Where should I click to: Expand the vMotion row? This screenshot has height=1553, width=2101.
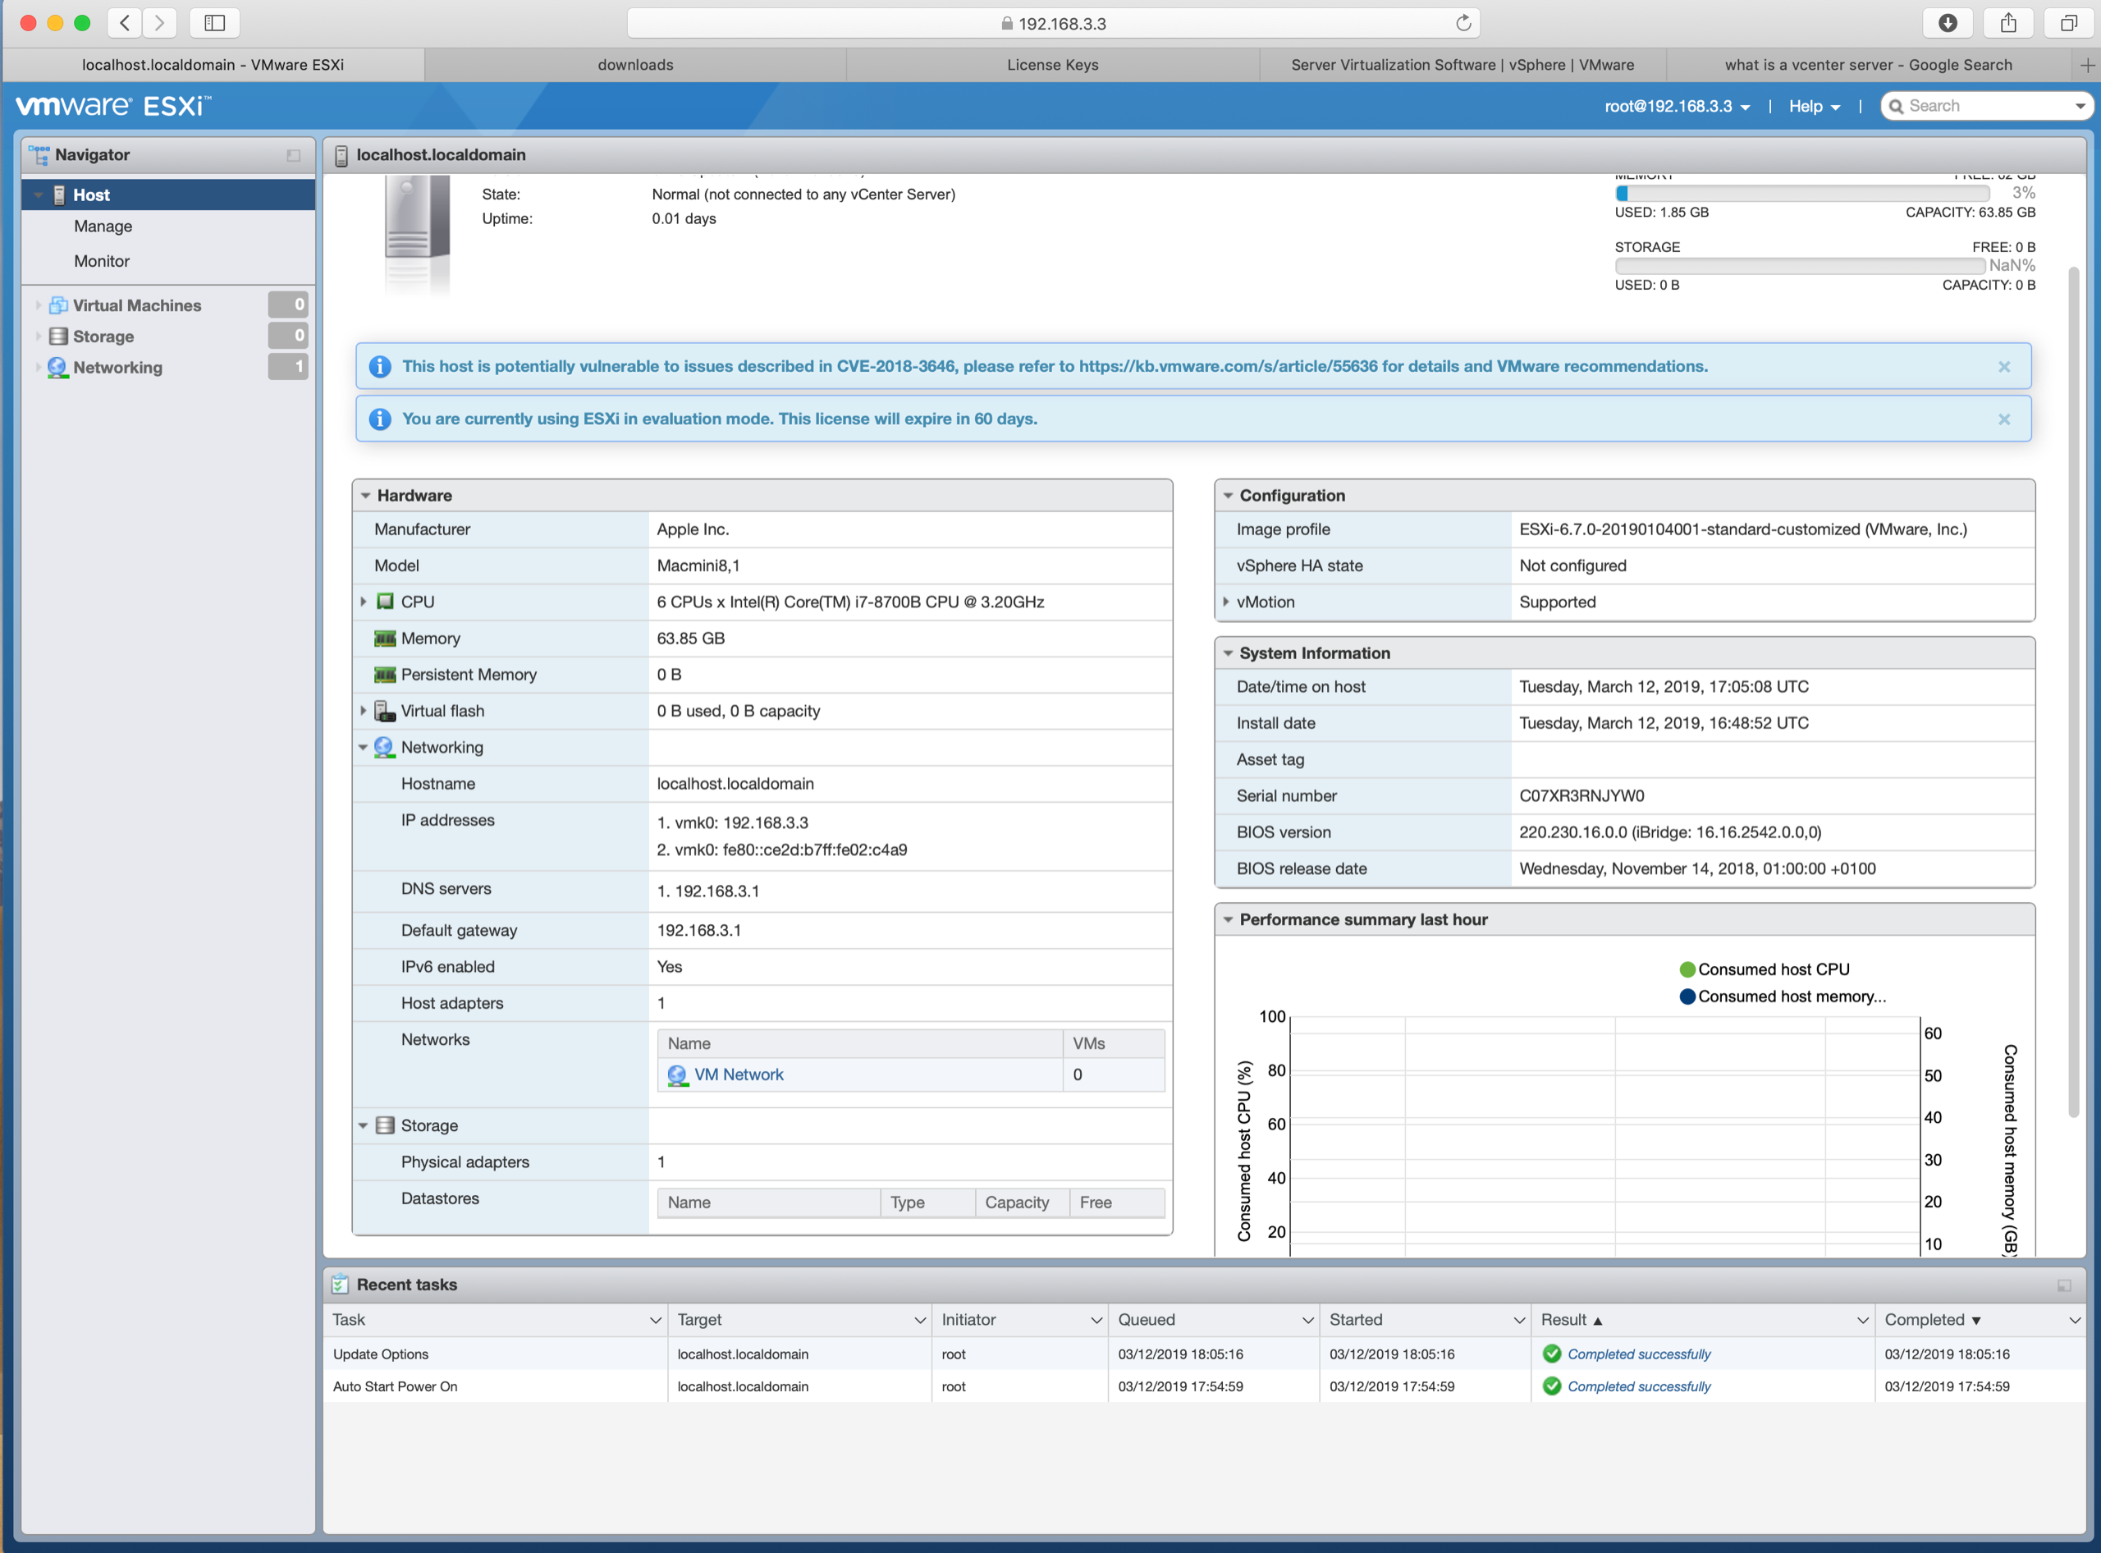[1226, 602]
